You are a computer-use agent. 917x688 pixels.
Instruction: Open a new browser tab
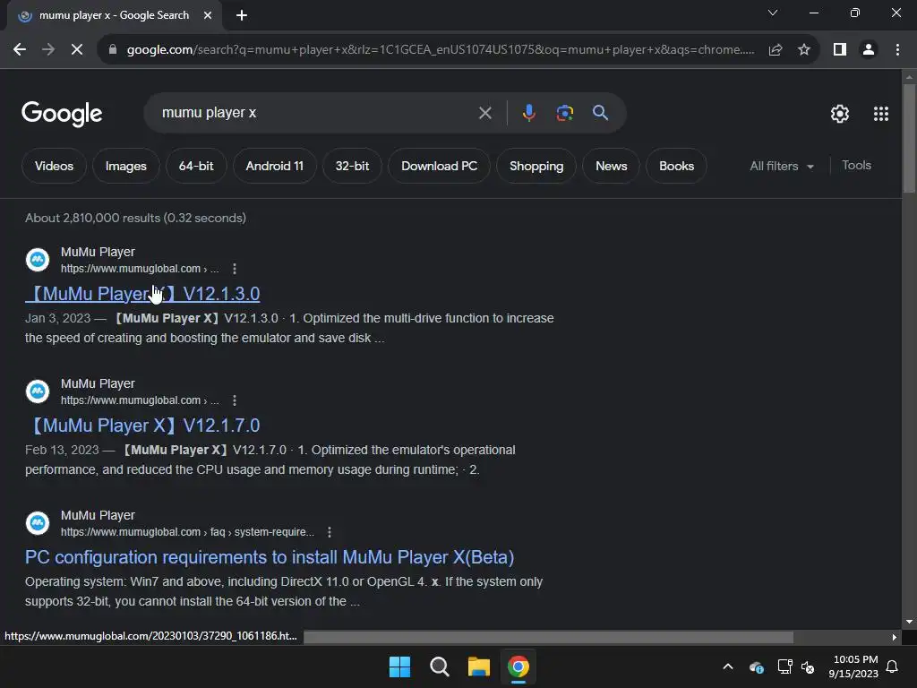click(x=242, y=15)
